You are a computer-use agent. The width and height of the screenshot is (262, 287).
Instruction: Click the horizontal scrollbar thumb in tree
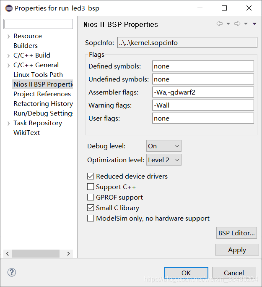[36, 253]
